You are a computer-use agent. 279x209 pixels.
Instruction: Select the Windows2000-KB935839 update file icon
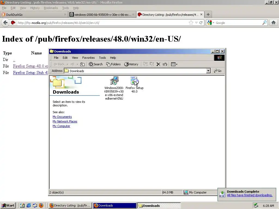point(114,81)
